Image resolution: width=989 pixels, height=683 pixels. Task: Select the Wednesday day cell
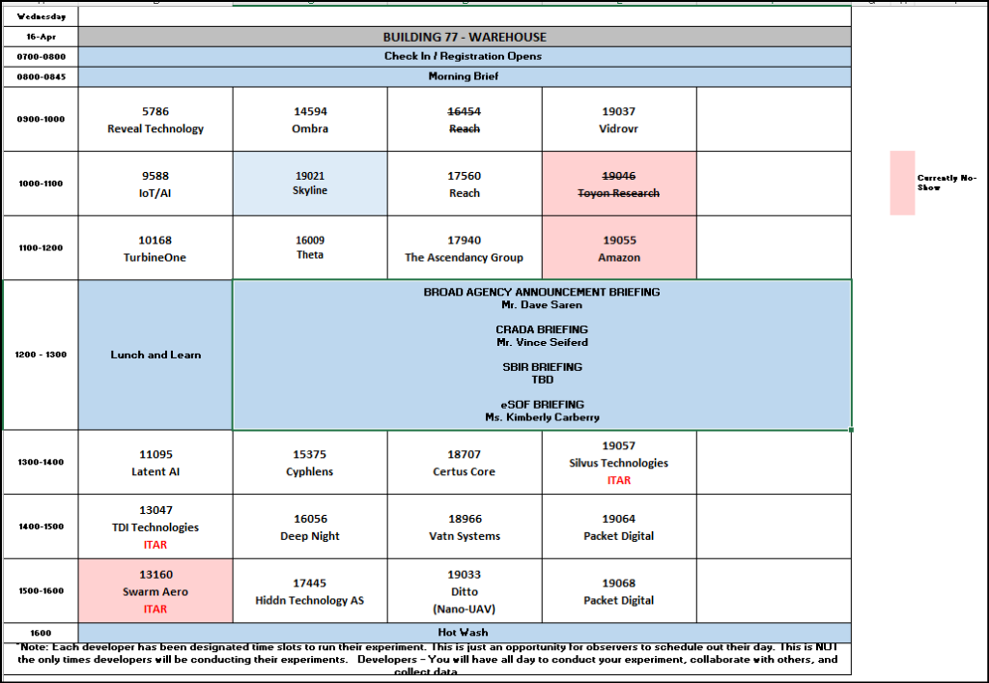(41, 16)
